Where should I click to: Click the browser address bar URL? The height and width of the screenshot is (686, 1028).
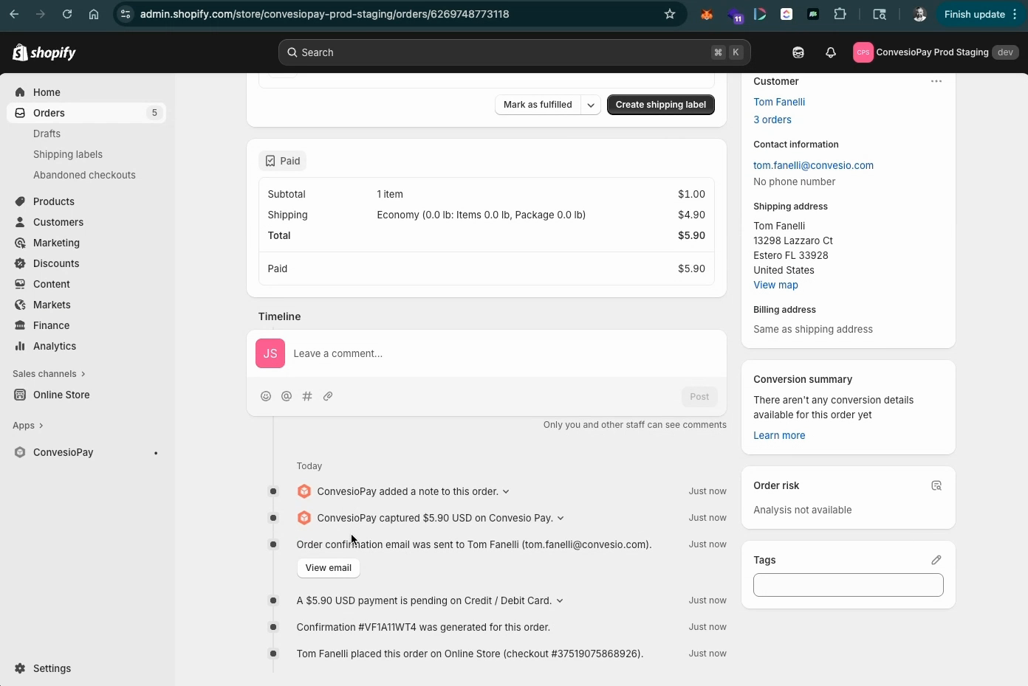325,14
